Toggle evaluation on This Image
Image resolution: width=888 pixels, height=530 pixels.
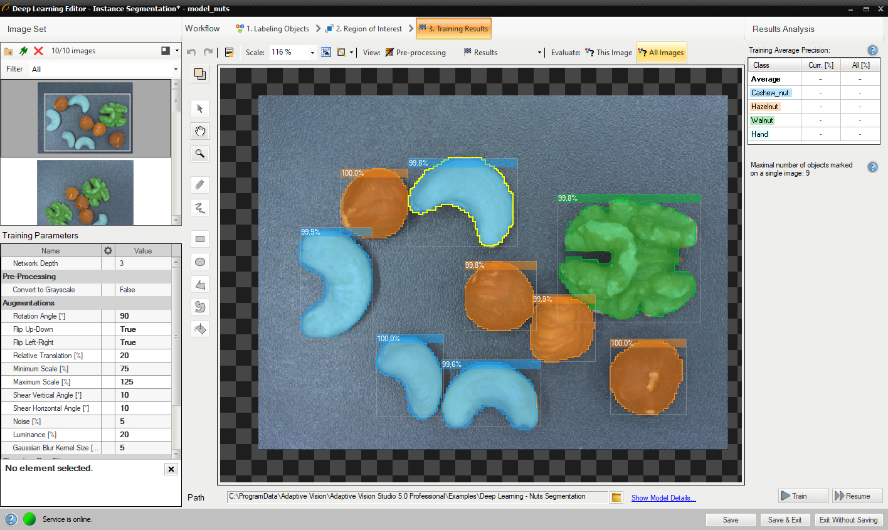coord(608,53)
